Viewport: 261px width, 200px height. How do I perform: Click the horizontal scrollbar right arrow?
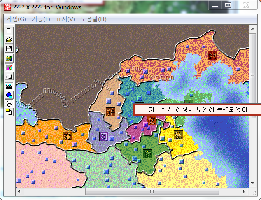click(x=244, y=191)
